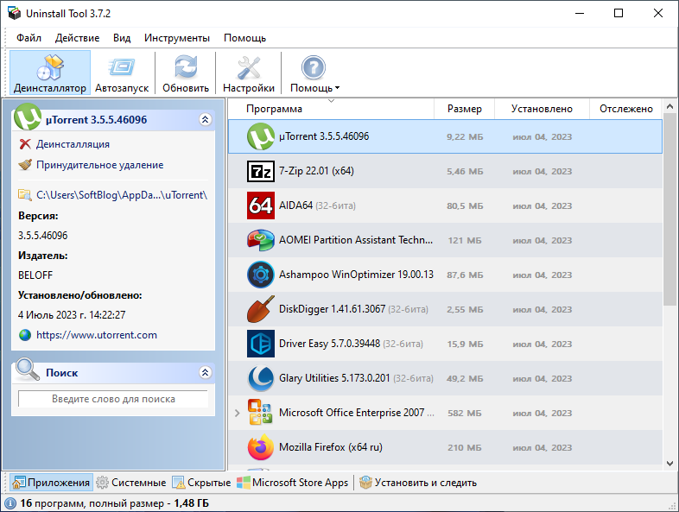The image size is (679, 512).
Task: Select Mozilla Firefox (x64 ru) row text
Action: tap(330, 447)
